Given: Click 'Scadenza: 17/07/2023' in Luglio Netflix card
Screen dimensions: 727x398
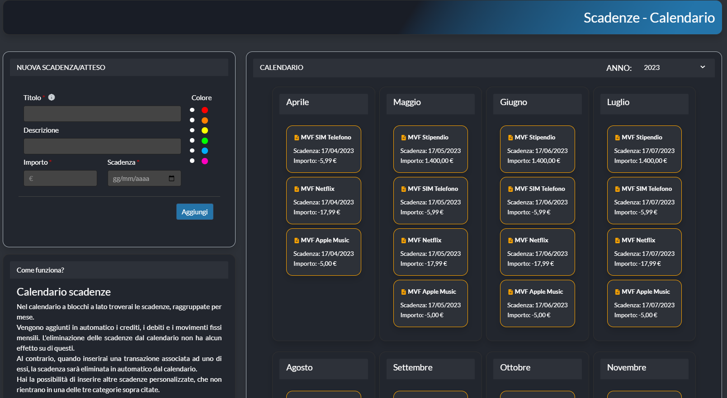Looking at the screenshot, I should click(644, 254).
